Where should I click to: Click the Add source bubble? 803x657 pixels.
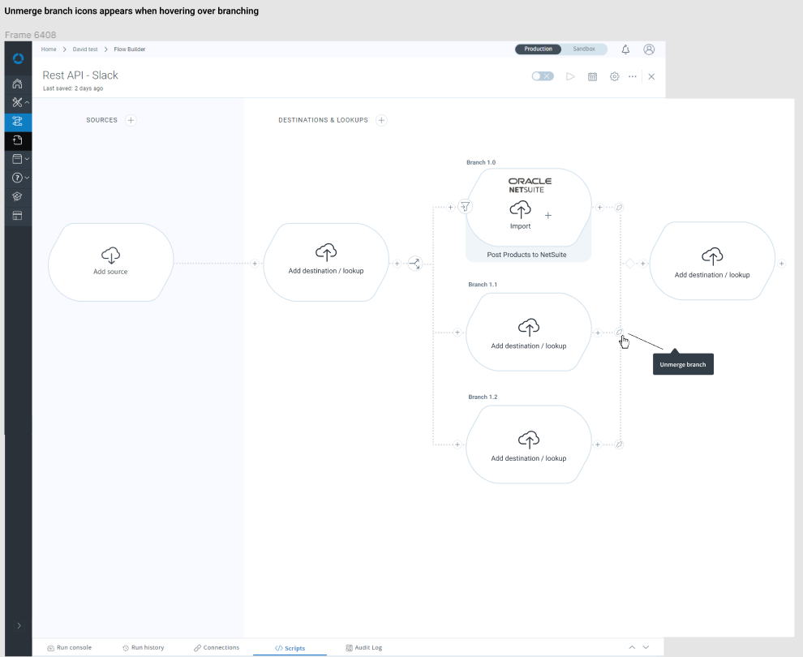[110, 262]
